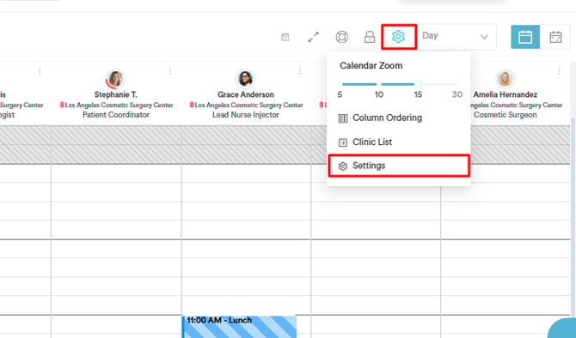576x338 pixels.
Task: Click the Stephanie T. name
Action: pyautogui.click(x=116, y=94)
